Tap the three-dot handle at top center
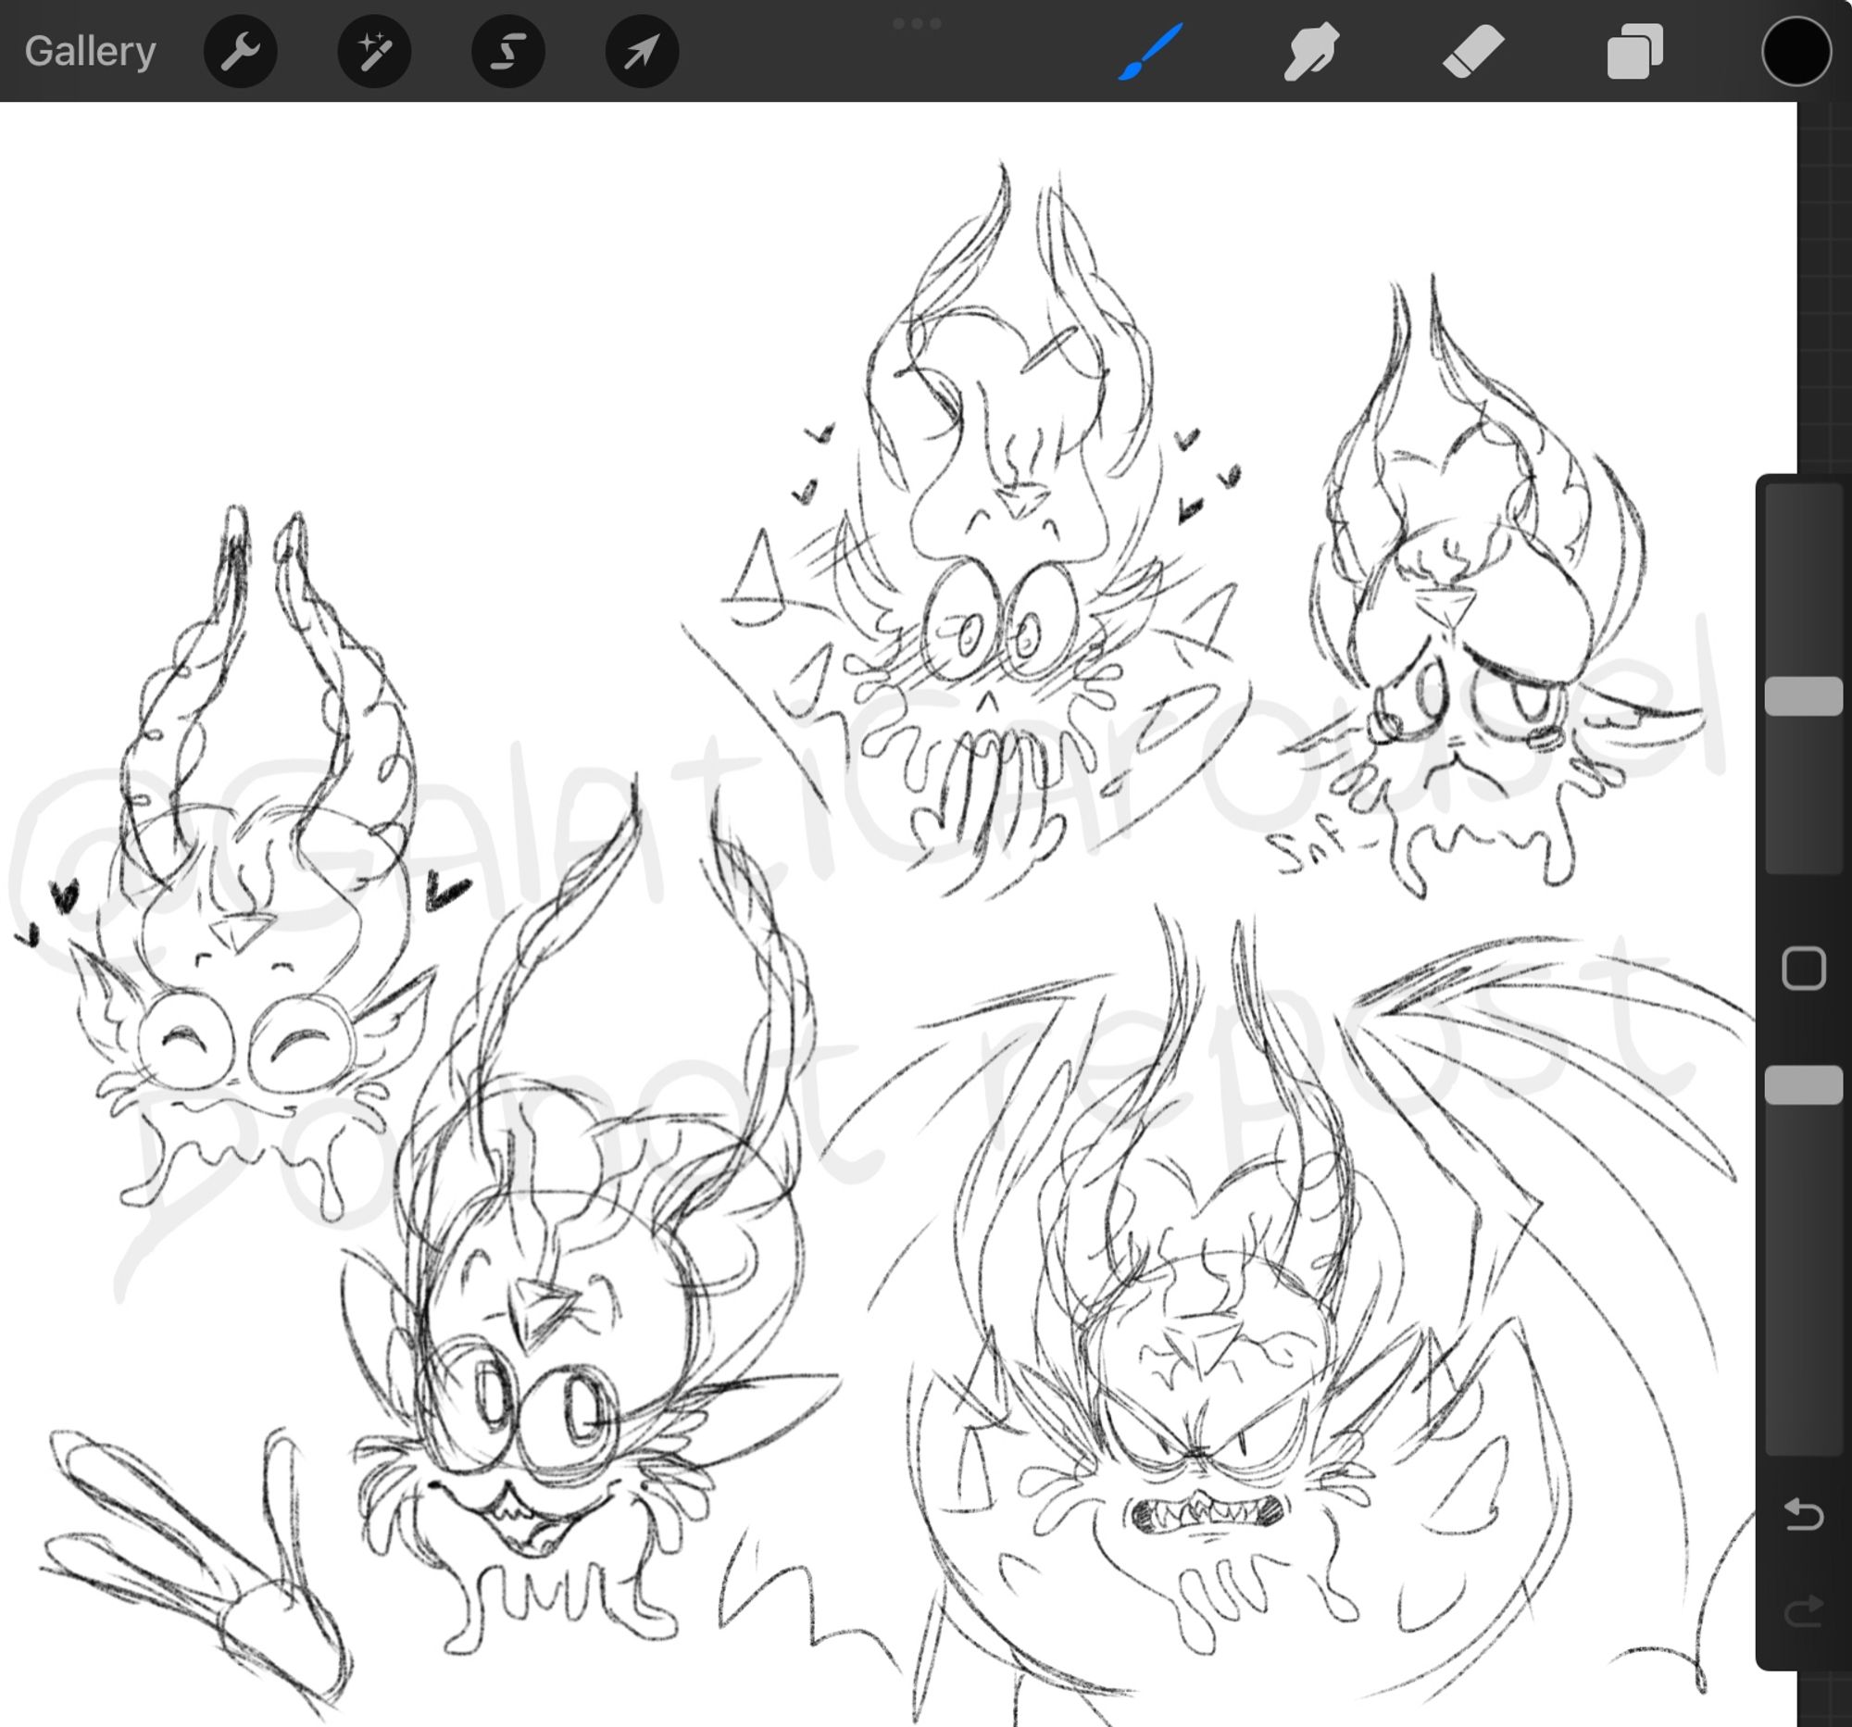1852x1727 pixels. (918, 23)
